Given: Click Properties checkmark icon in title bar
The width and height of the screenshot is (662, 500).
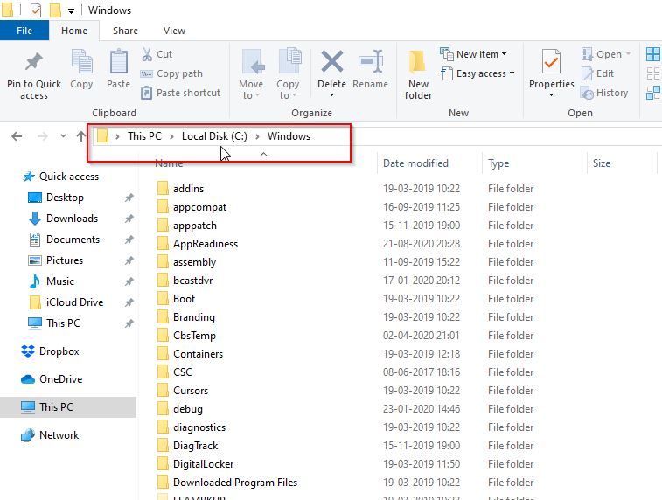Looking at the screenshot, I should 36,10.
